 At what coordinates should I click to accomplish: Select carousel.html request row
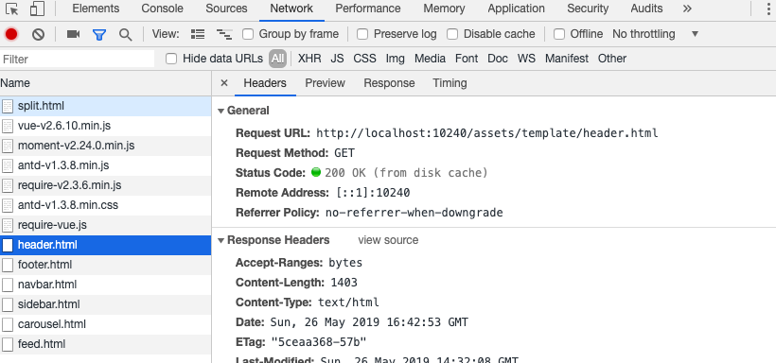(105, 324)
